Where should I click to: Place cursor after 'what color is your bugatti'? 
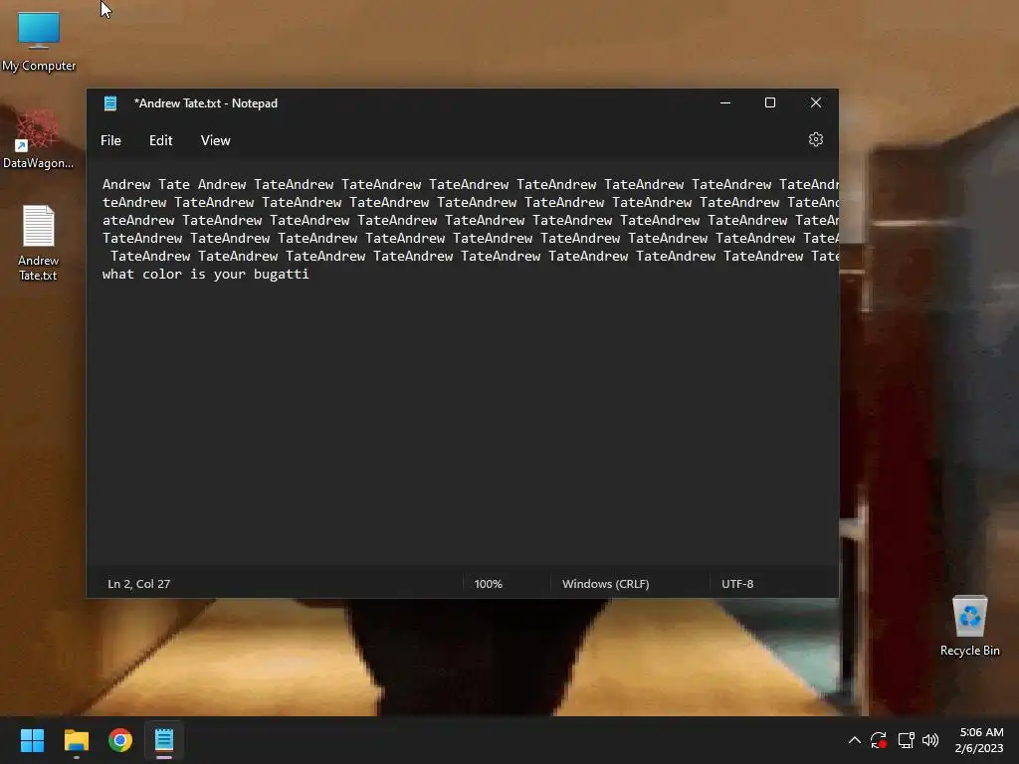310,275
